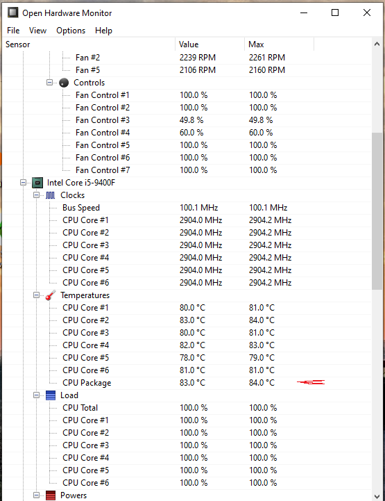
Task: Select the Fan #2 sensor row
Action: (187, 58)
